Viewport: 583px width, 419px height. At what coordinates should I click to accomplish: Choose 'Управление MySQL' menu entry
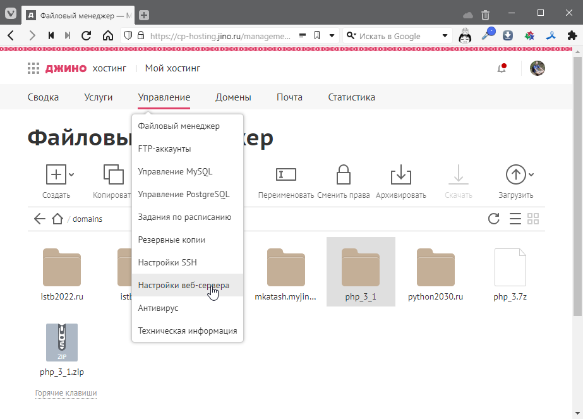tap(175, 172)
